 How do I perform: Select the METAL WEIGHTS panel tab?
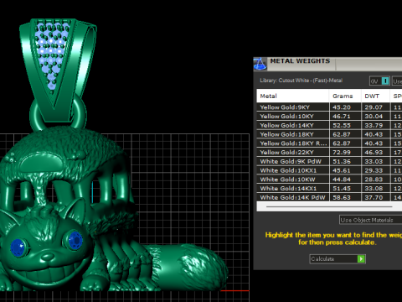pos(301,61)
